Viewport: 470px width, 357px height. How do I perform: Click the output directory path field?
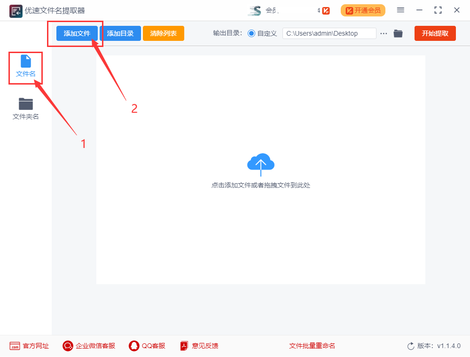click(329, 33)
